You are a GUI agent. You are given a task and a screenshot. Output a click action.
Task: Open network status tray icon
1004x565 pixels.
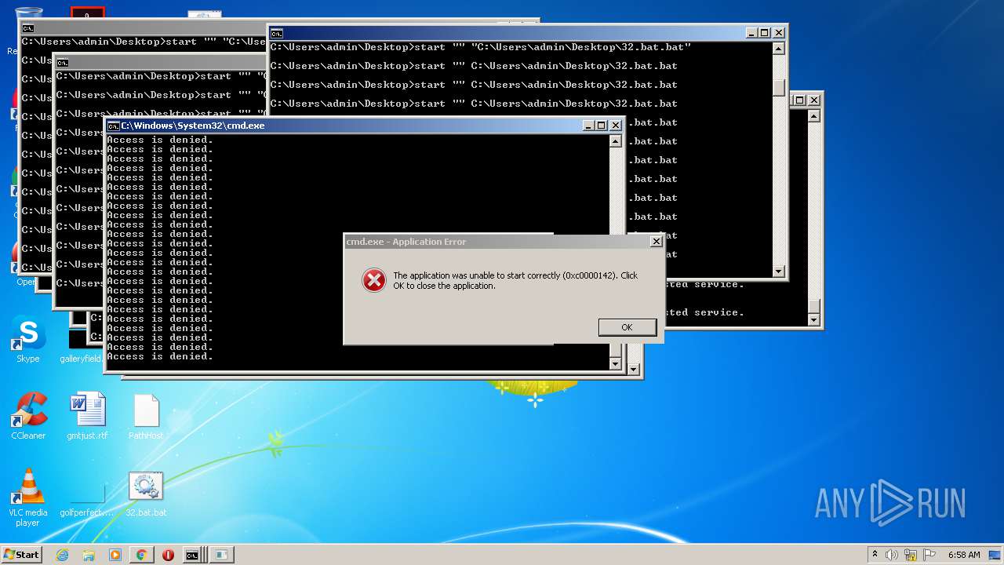pos(911,555)
